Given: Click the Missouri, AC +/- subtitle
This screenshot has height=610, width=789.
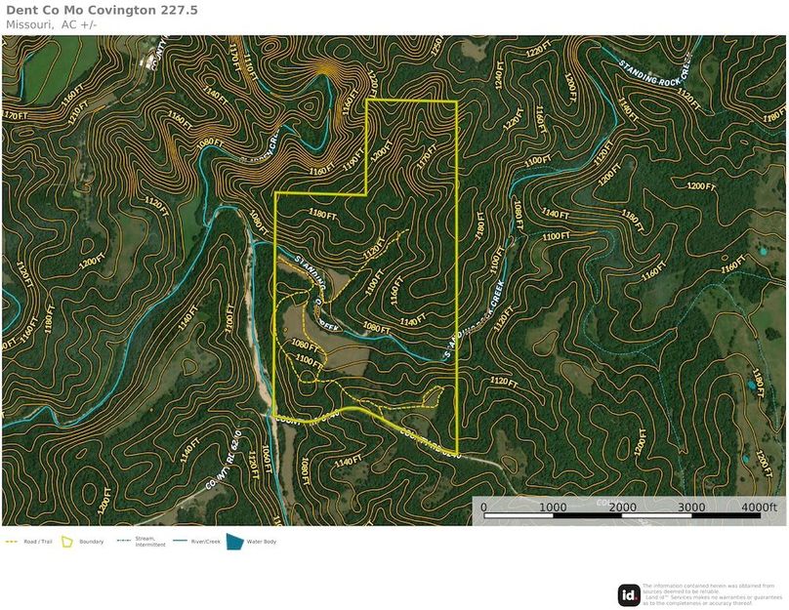Looking at the screenshot, I should pos(51,24).
